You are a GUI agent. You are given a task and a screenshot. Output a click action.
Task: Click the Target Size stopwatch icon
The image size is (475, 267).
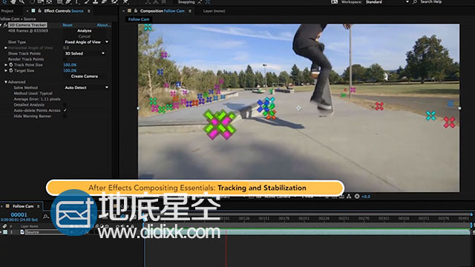(11, 70)
